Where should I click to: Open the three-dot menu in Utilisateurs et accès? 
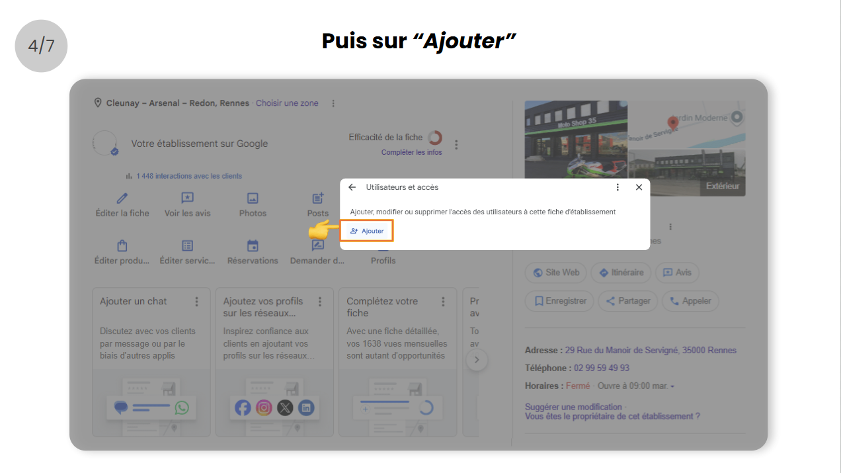tap(618, 187)
